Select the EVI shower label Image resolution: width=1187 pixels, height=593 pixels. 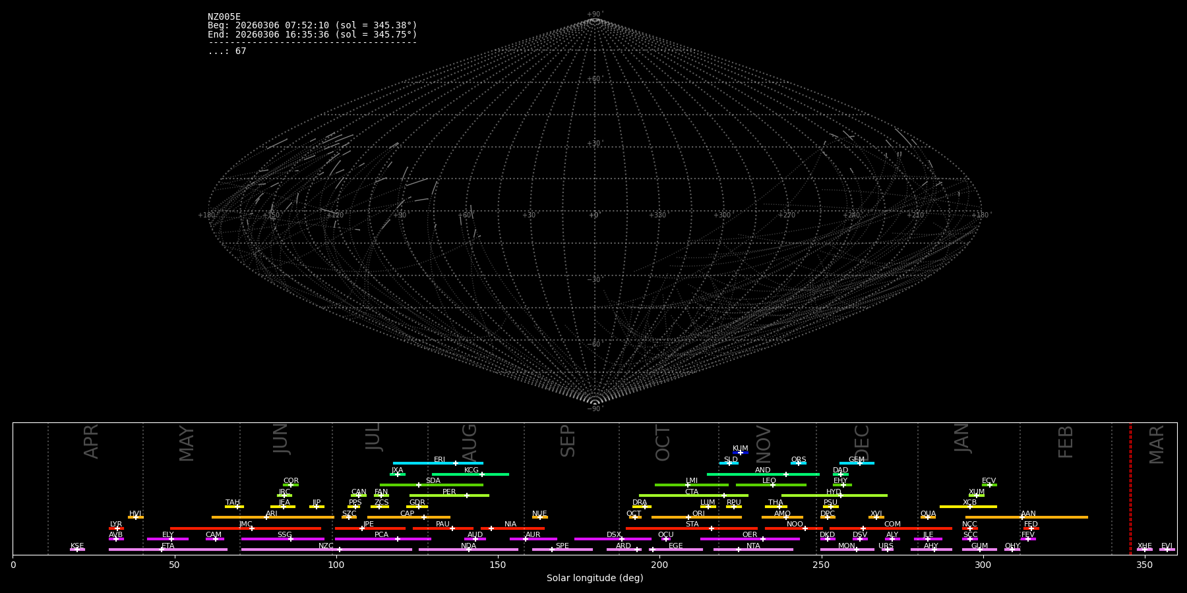[1167, 546]
